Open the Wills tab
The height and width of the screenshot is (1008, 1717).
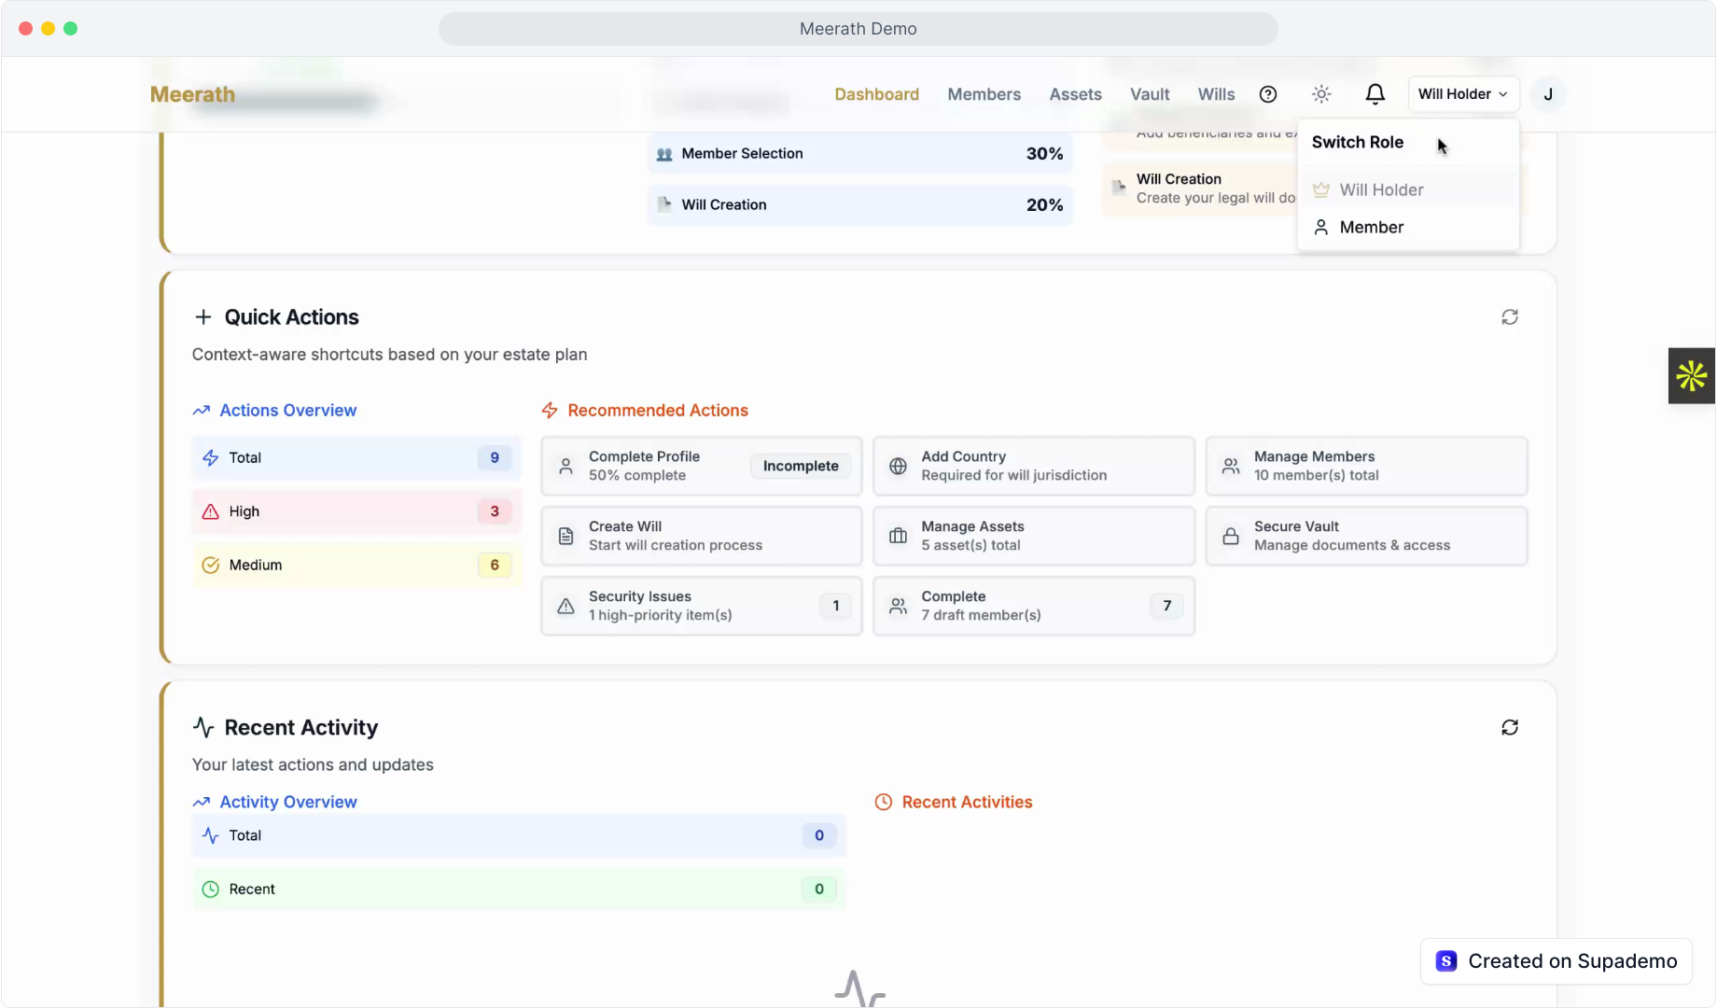(x=1216, y=94)
